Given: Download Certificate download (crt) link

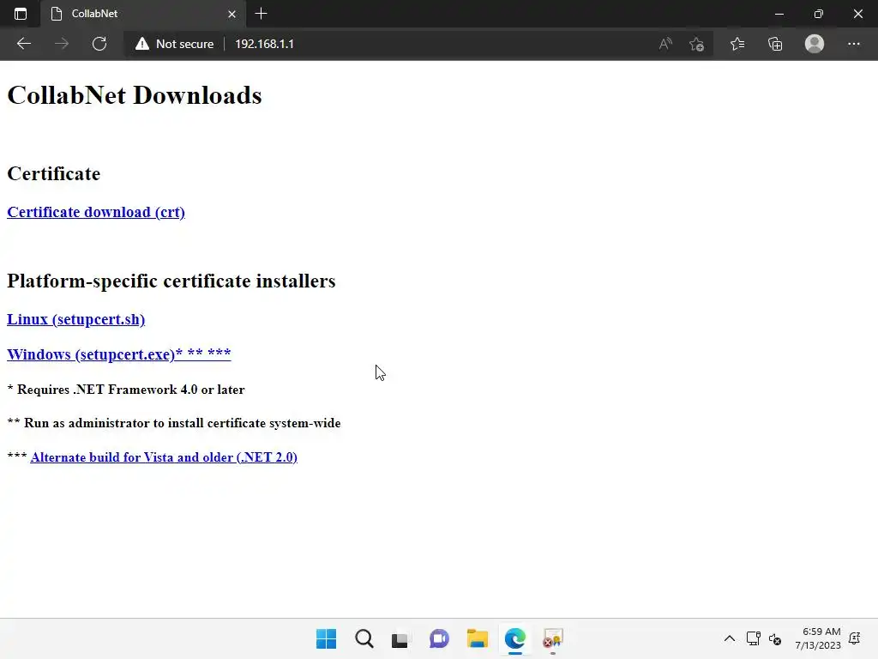Looking at the screenshot, I should tap(96, 212).
